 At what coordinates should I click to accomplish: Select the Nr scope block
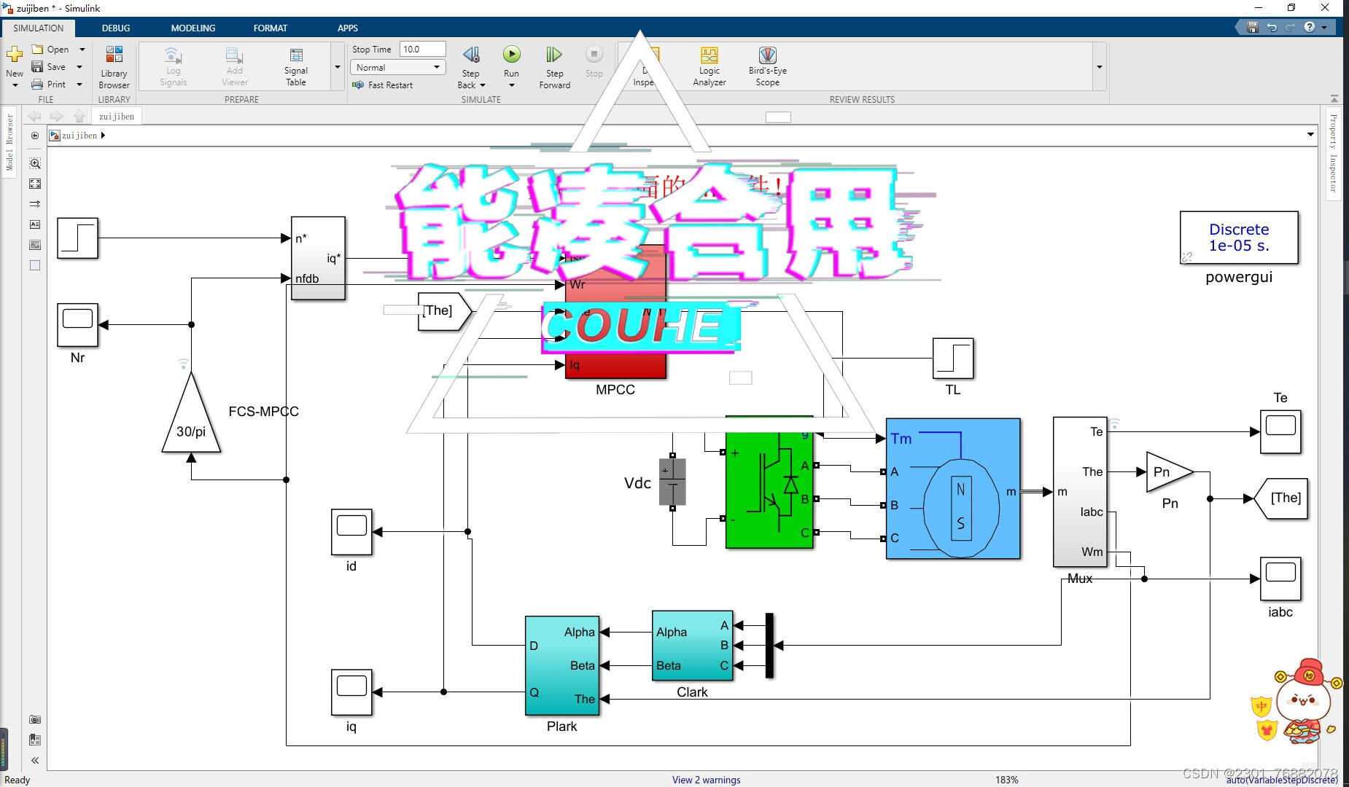pyautogui.click(x=77, y=324)
